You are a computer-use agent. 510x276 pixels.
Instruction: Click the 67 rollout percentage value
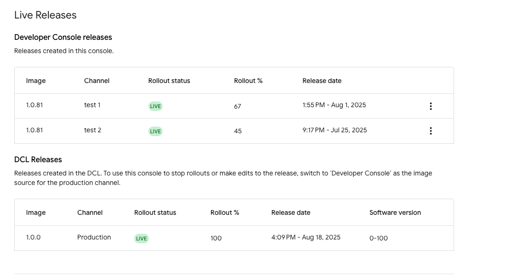tap(237, 107)
